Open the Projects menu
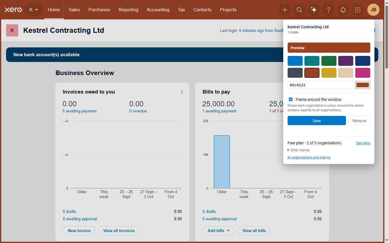The width and height of the screenshot is (389, 243). 228,10
